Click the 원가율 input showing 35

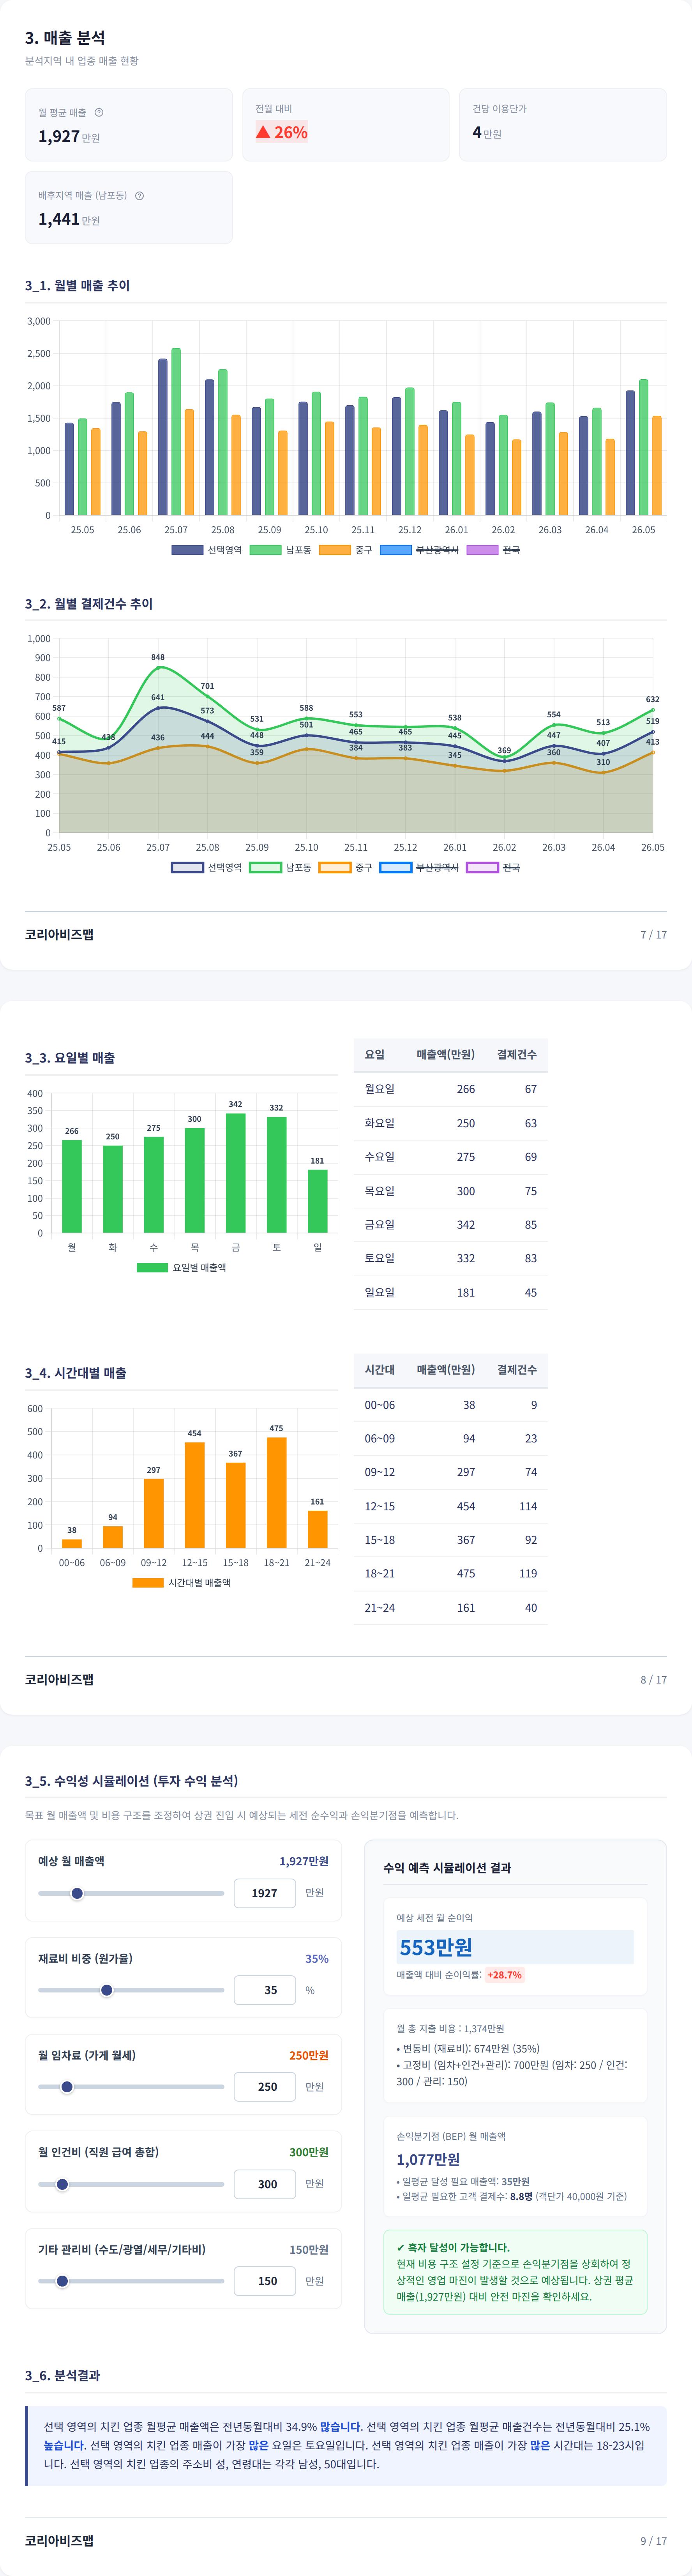click(x=265, y=1990)
